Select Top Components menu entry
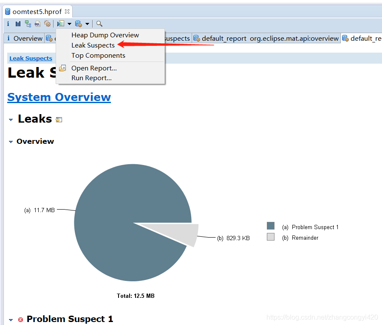 pos(98,56)
